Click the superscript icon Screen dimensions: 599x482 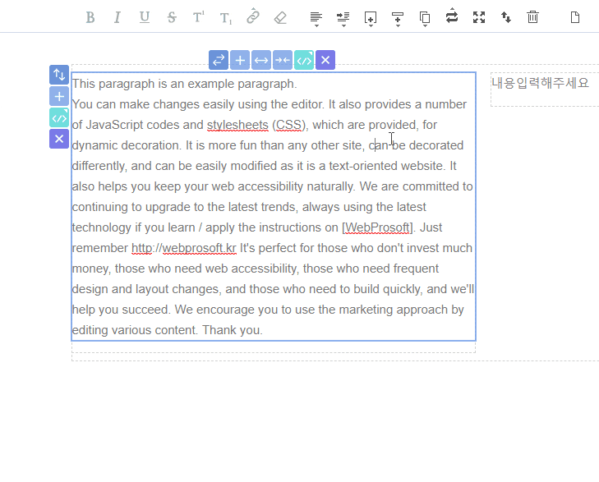tap(198, 17)
